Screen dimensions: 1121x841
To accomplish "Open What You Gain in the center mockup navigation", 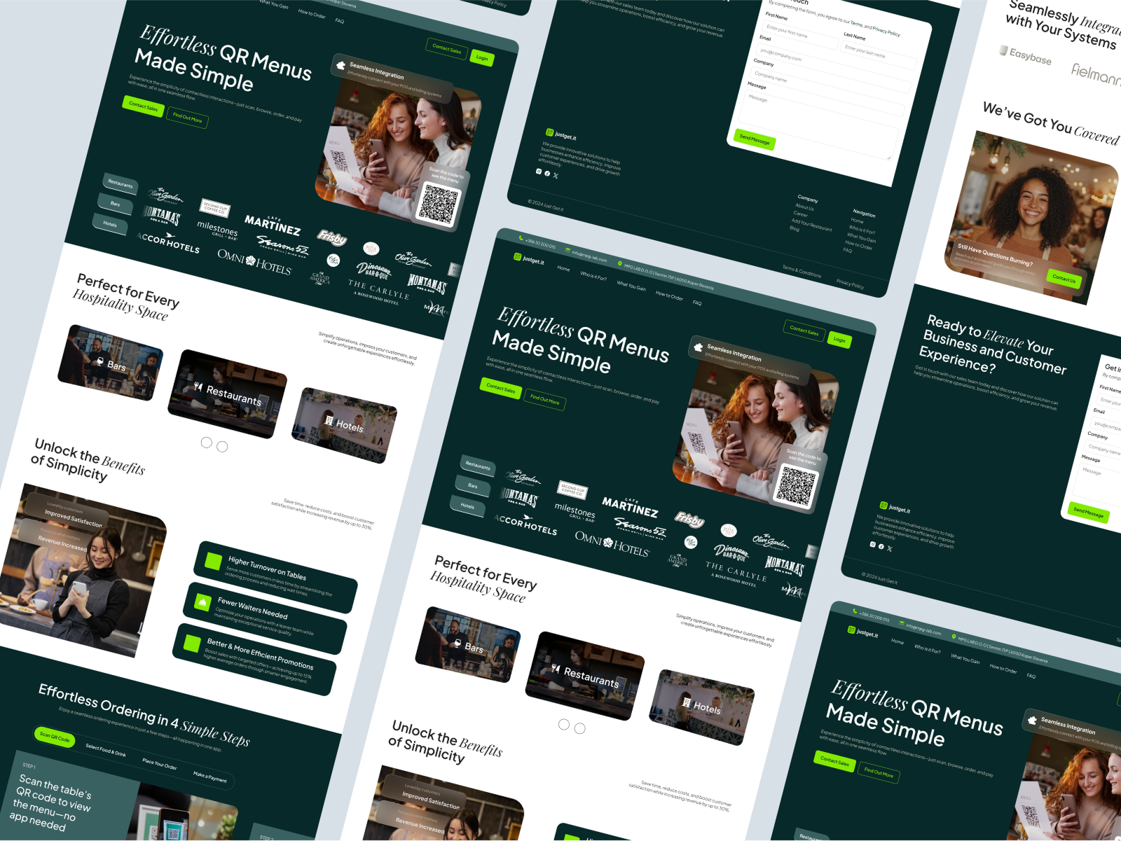I will click(631, 286).
